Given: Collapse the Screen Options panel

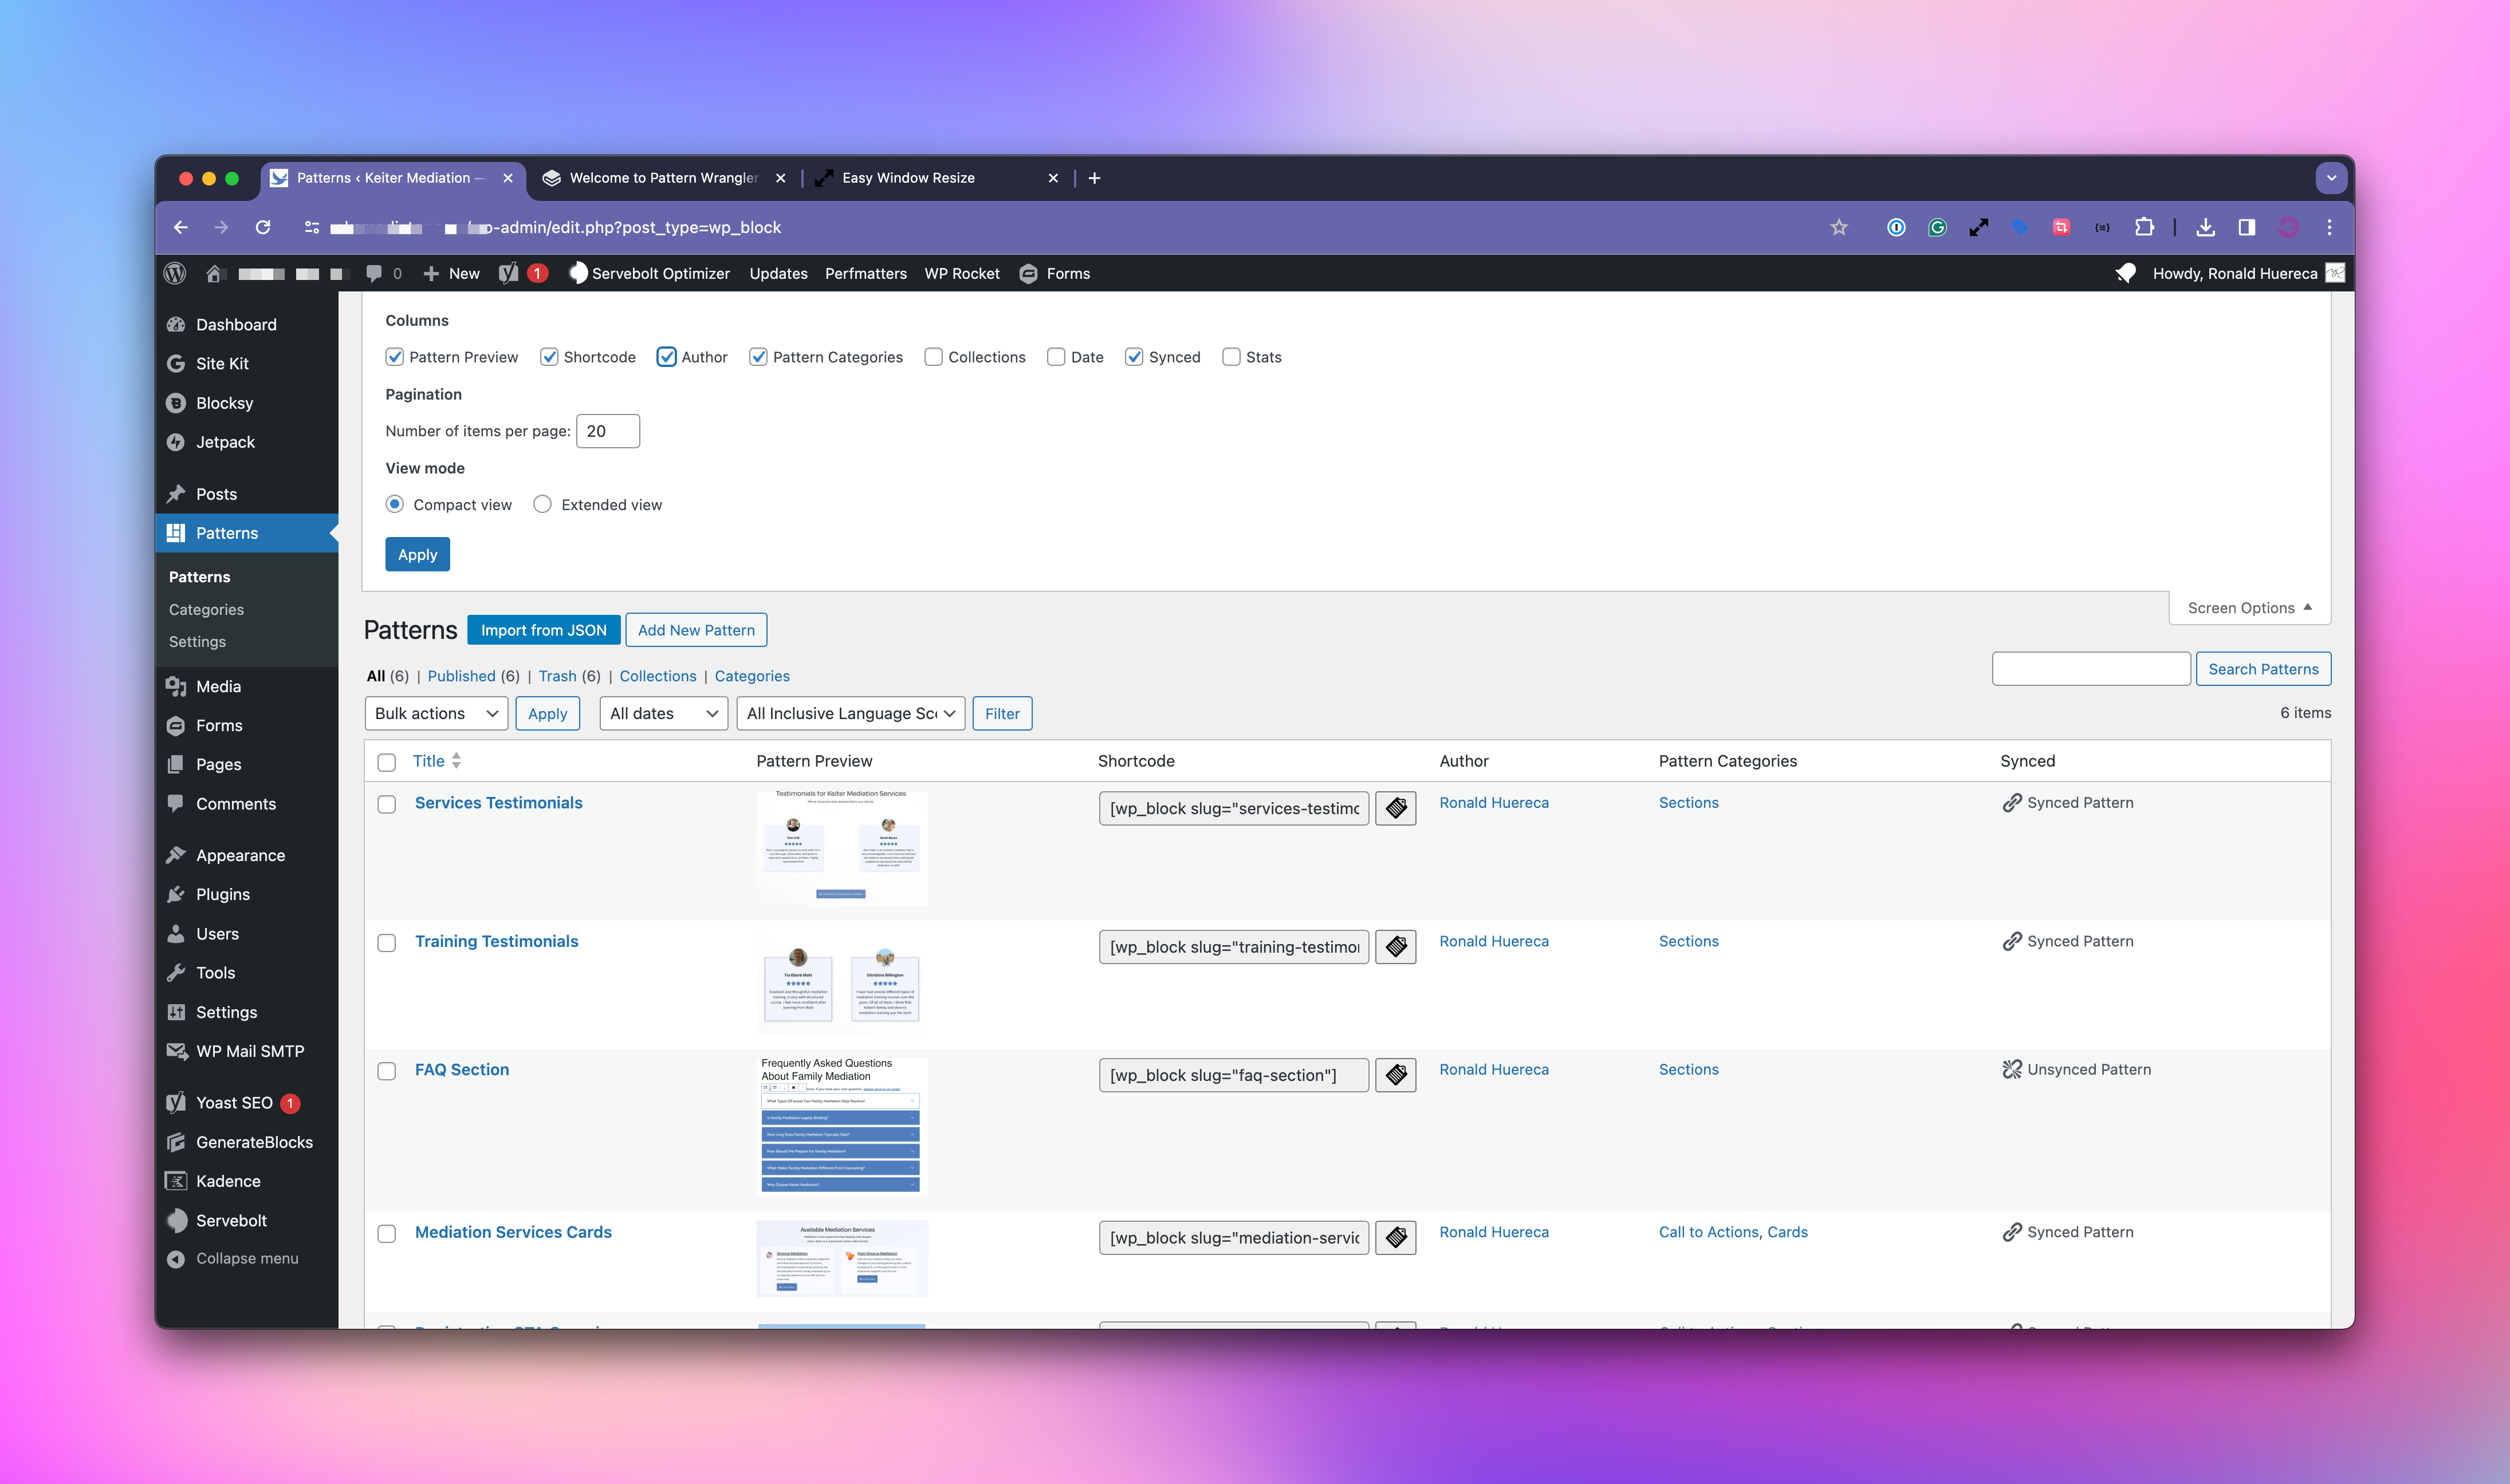Looking at the screenshot, I should pyautogui.click(x=2249, y=608).
